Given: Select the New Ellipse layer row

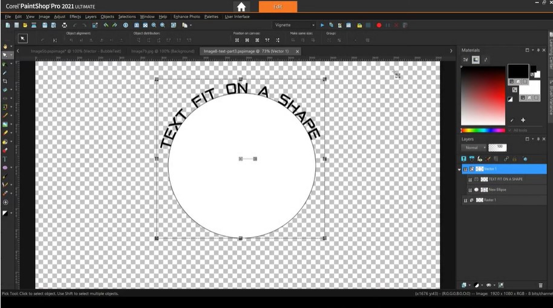Looking at the screenshot, I should [x=506, y=190].
